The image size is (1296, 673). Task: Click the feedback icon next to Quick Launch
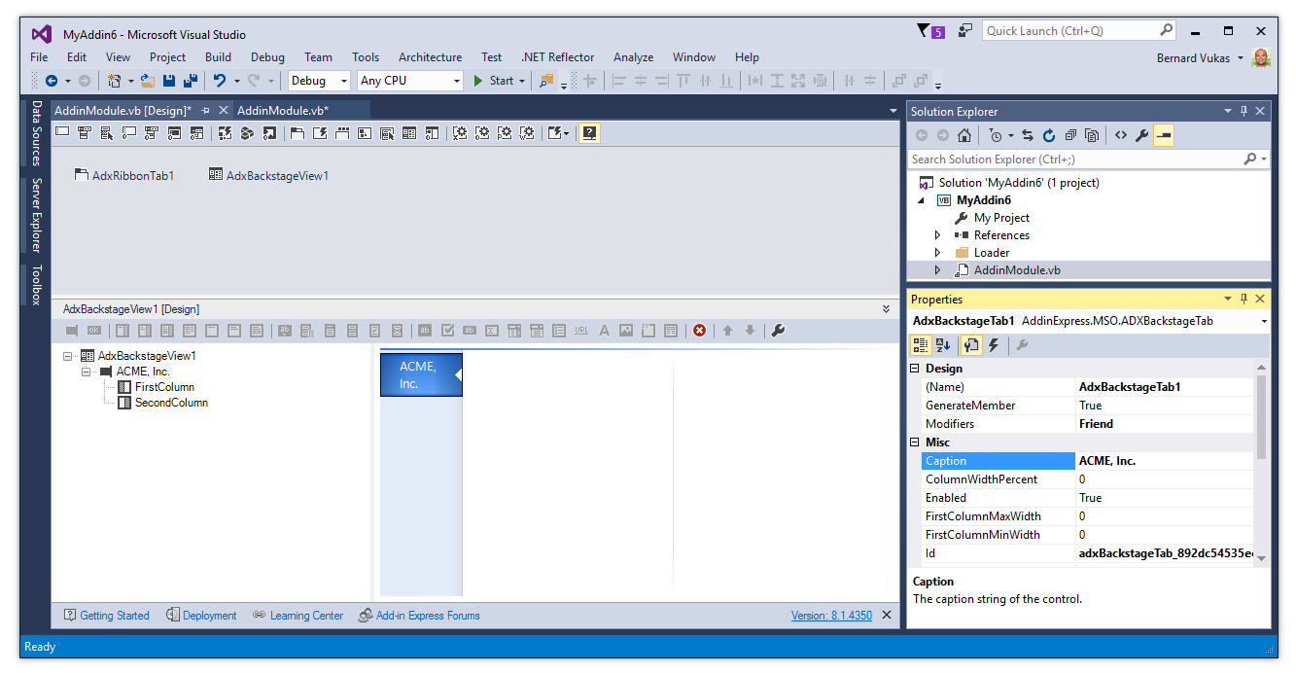[965, 31]
